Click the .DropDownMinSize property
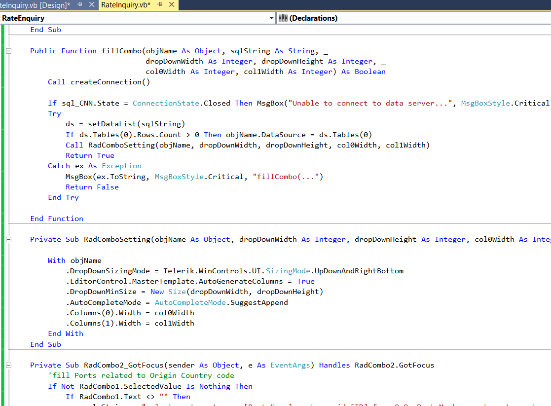Screen dimensions: 551x406 pyautogui.click(x=101, y=292)
